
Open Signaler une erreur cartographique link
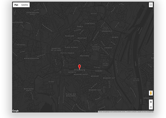click(146, 111)
